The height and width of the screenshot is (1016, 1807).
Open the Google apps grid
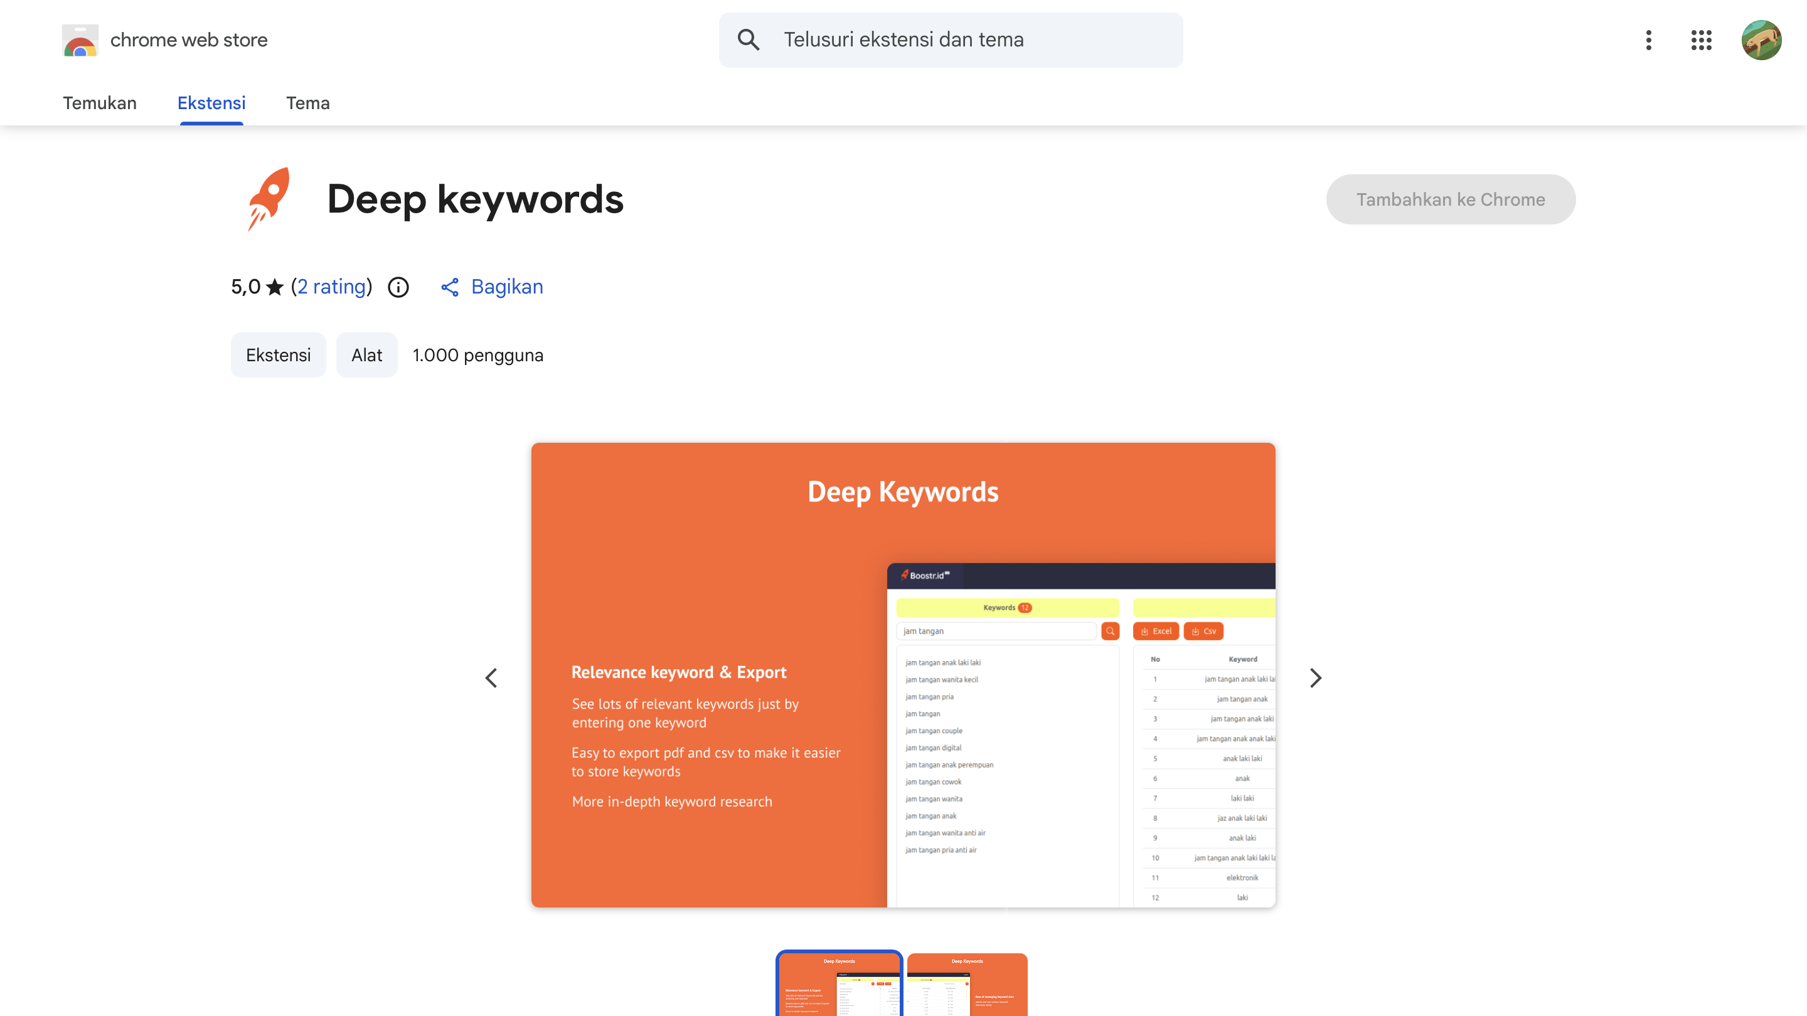(1701, 40)
